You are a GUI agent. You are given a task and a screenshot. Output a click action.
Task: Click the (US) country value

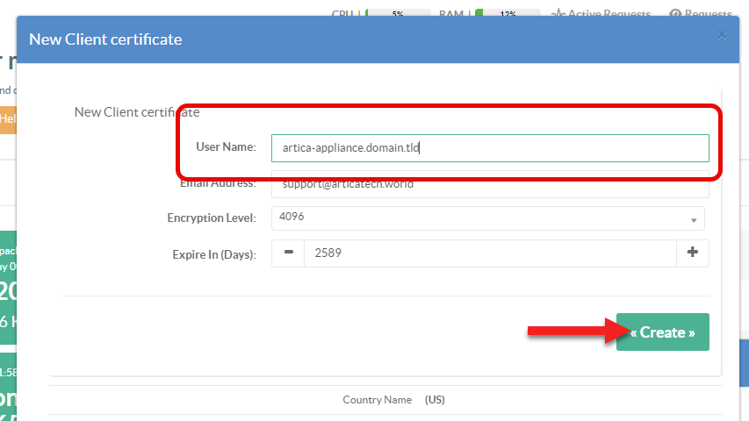[x=435, y=400]
